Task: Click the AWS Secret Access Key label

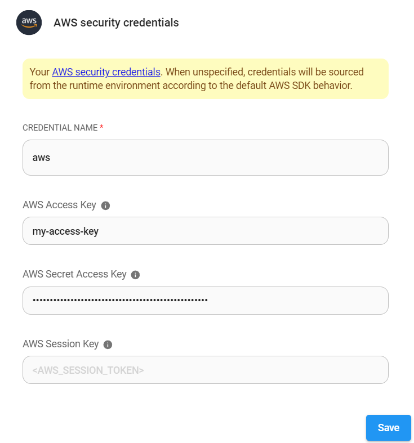Action: tap(74, 274)
